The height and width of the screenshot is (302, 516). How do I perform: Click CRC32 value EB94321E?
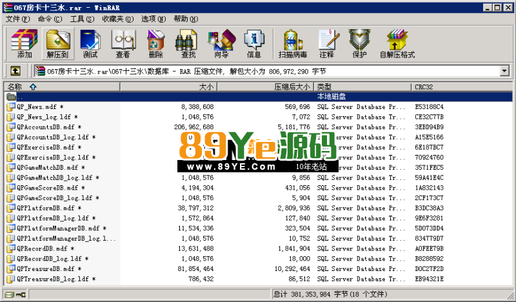(429, 279)
